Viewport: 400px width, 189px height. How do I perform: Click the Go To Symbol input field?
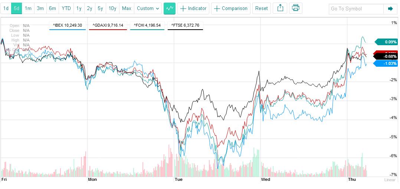[x=356, y=9]
